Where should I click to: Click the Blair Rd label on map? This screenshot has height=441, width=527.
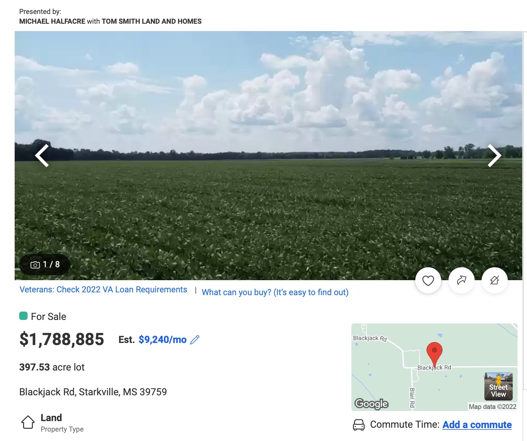tap(412, 397)
